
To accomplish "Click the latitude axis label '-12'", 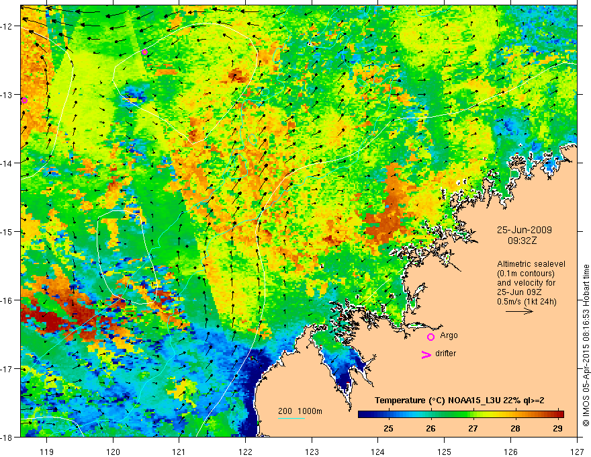I will pos(7,26).
